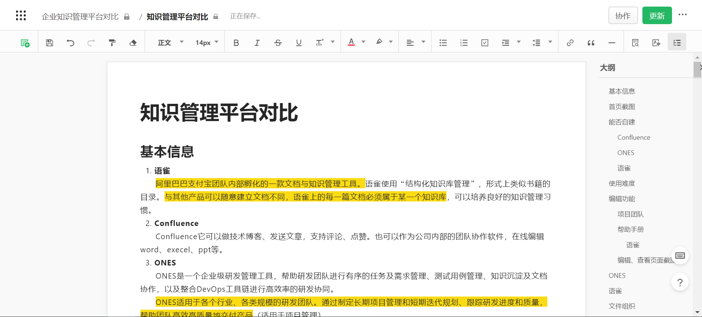Insert a task checkbox list

tap(485, 43)
